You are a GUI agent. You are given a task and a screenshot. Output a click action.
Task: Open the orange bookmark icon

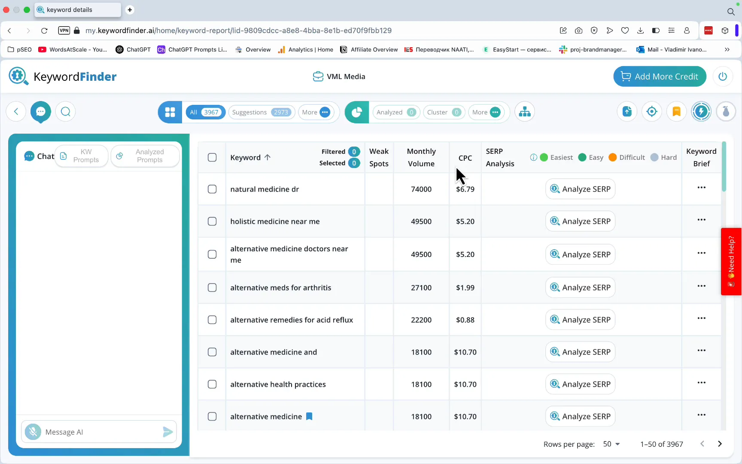(x=676, y=112)
